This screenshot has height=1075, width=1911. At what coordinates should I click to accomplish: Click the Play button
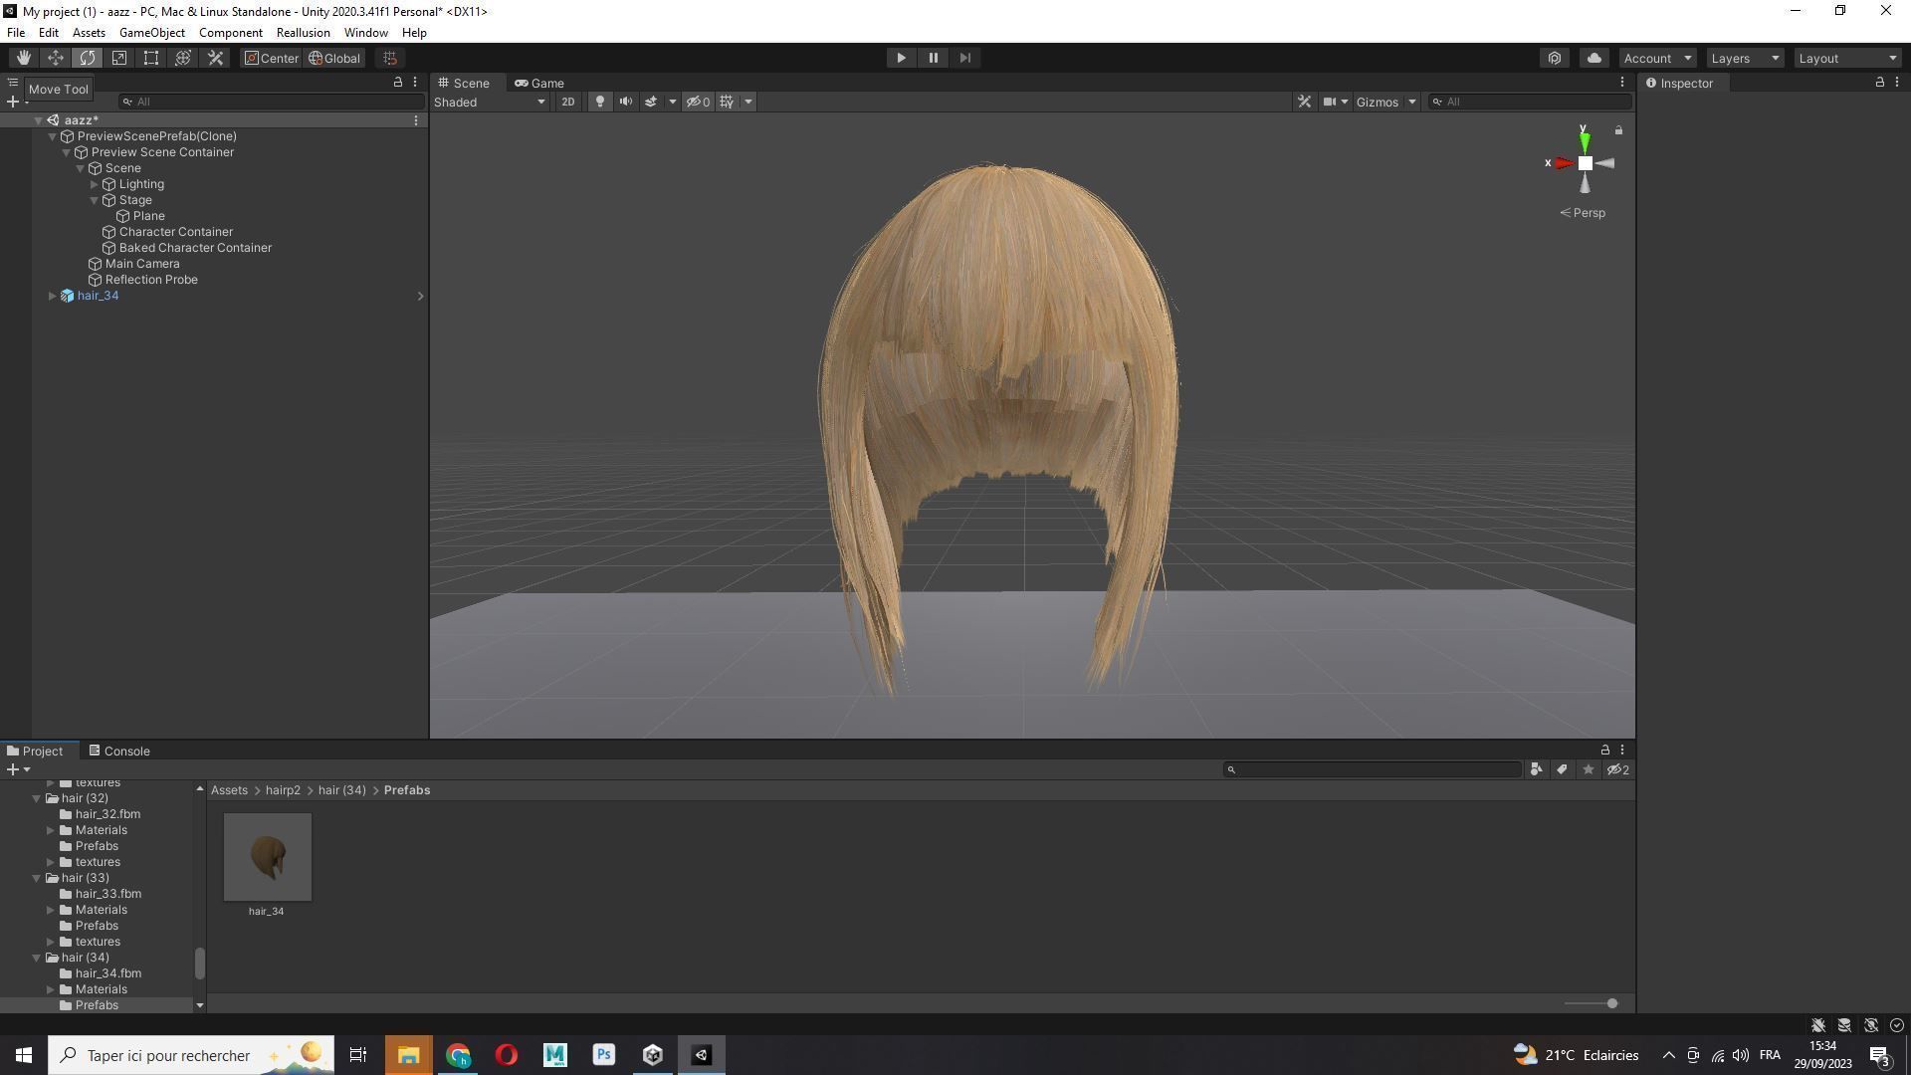[901, 58]
